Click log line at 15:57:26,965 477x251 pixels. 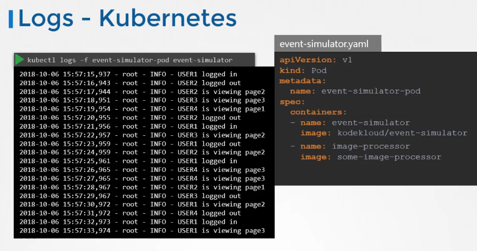142,170
